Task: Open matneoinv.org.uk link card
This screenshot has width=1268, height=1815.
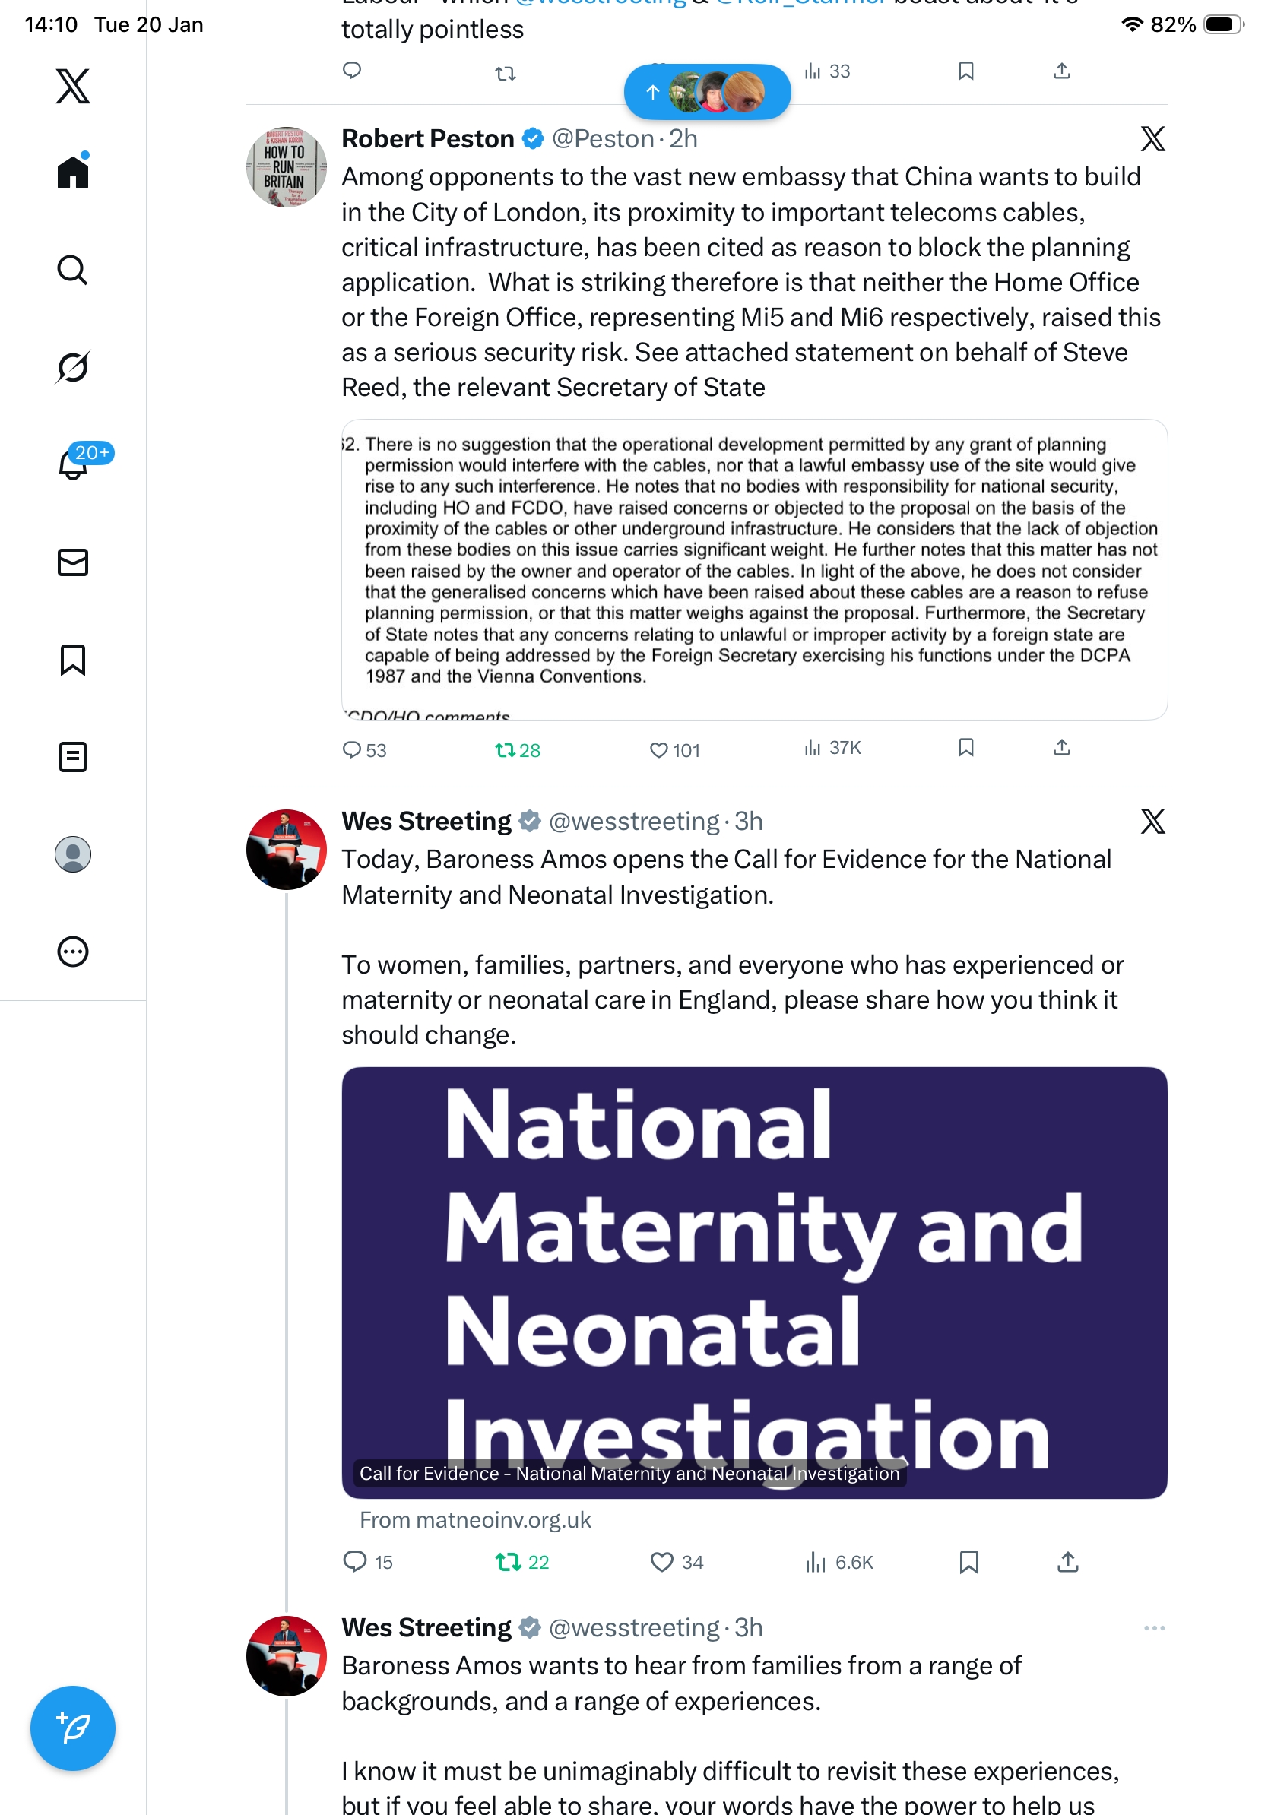Action: pos(754,1282)
